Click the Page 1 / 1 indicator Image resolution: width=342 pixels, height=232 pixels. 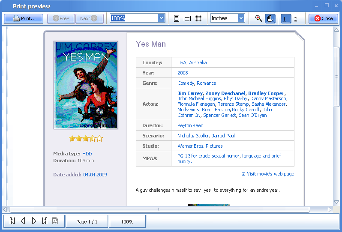tap(87, 222)
